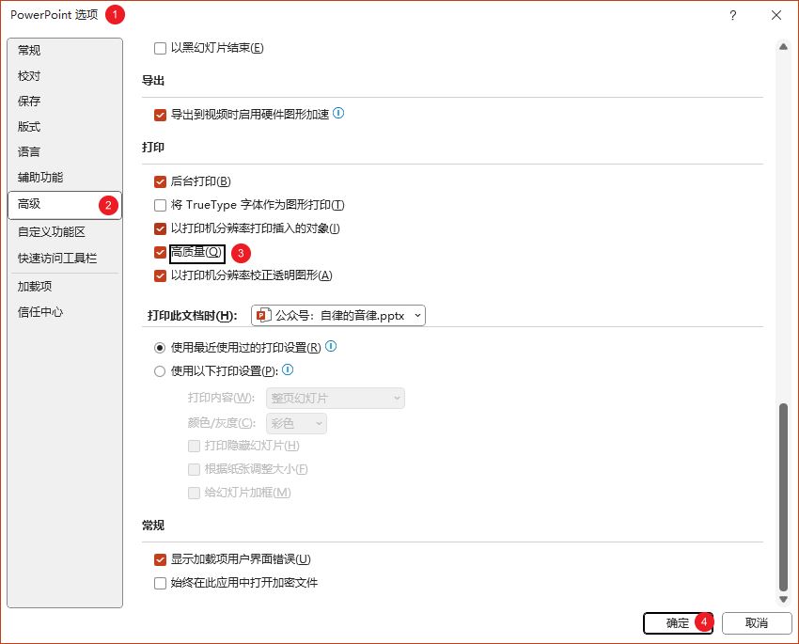Open the 打印此文档时 document dropdown
The width and height of the screenshot is (799, 644).
338,316
